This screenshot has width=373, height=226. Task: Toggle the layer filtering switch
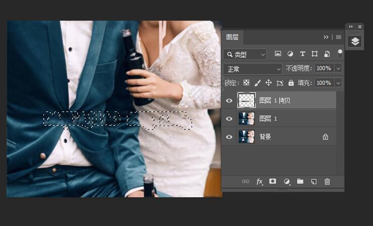pyautogui.click(x=340, y=53)
